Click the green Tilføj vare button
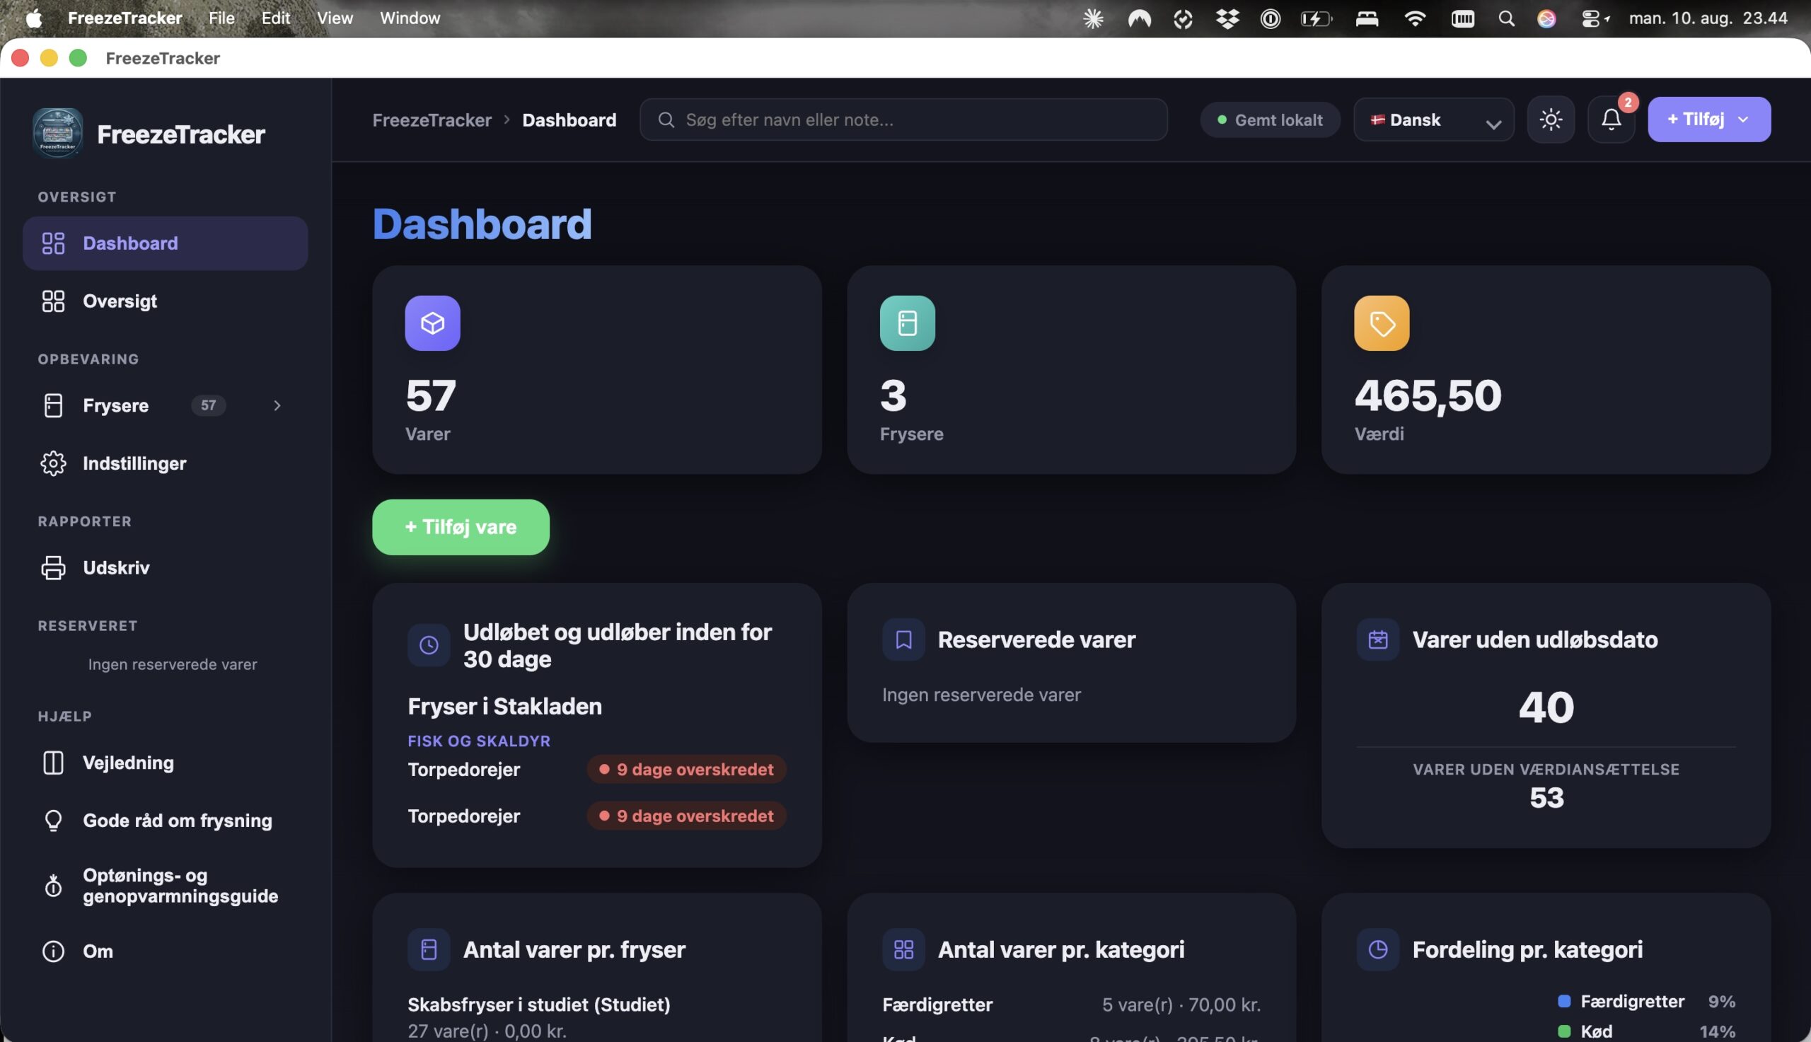 461,528
